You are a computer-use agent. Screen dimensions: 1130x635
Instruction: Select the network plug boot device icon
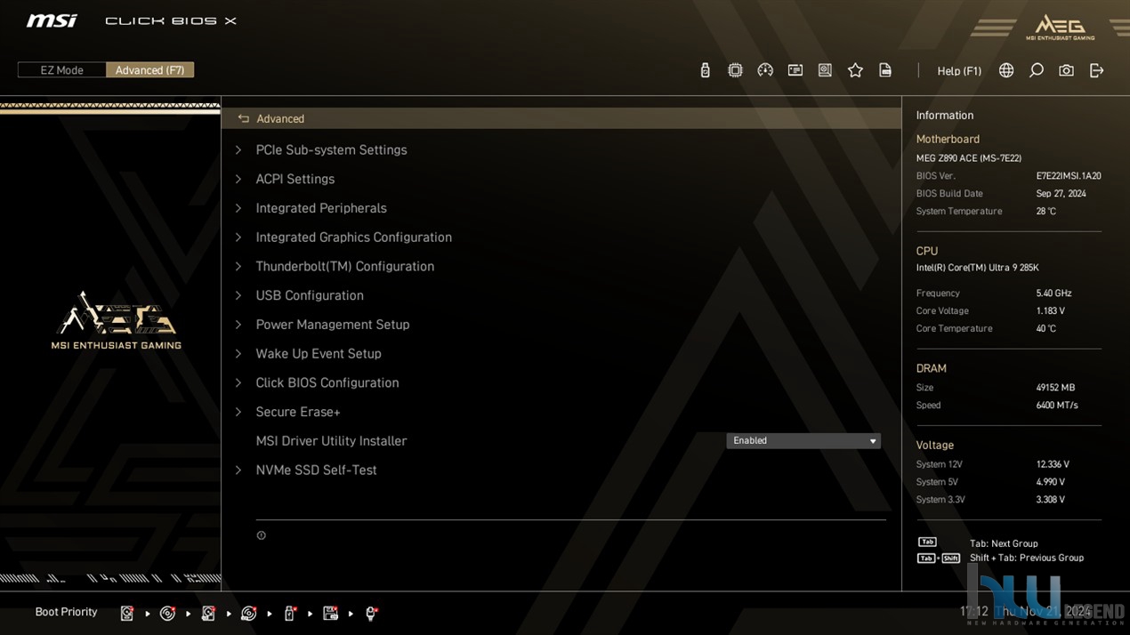pos(371,613)
